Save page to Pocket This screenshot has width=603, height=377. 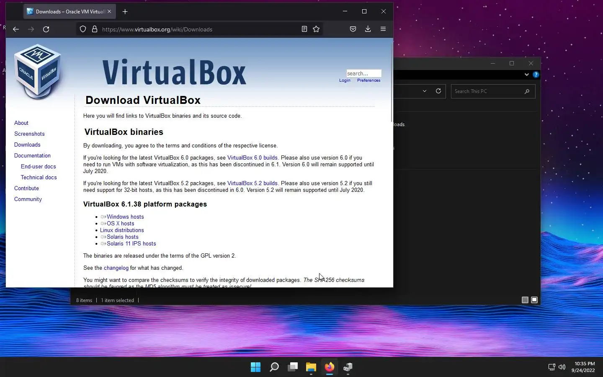point(353,29)
